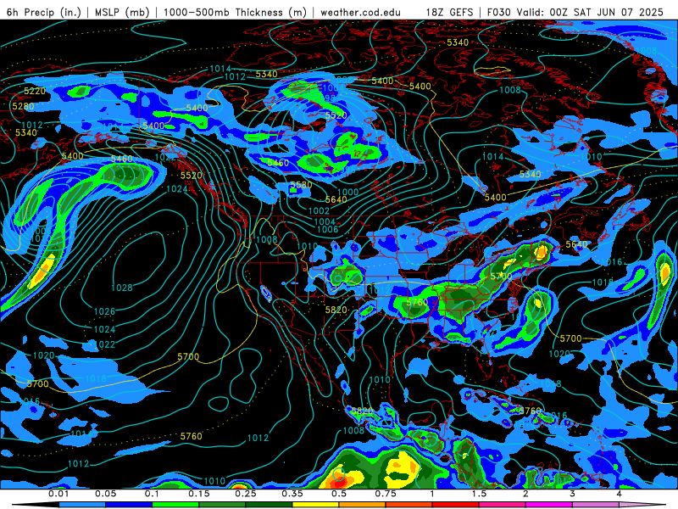Image resolution: width=678 pixels, height=509 pixels.
Task: Click the '1006' isobar label
Action: pos(328,230)
